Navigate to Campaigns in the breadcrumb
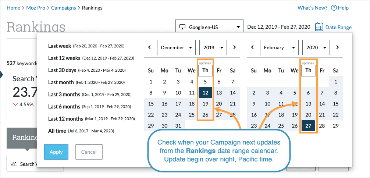This screenshot has height=178, width=370. [64, 8]
